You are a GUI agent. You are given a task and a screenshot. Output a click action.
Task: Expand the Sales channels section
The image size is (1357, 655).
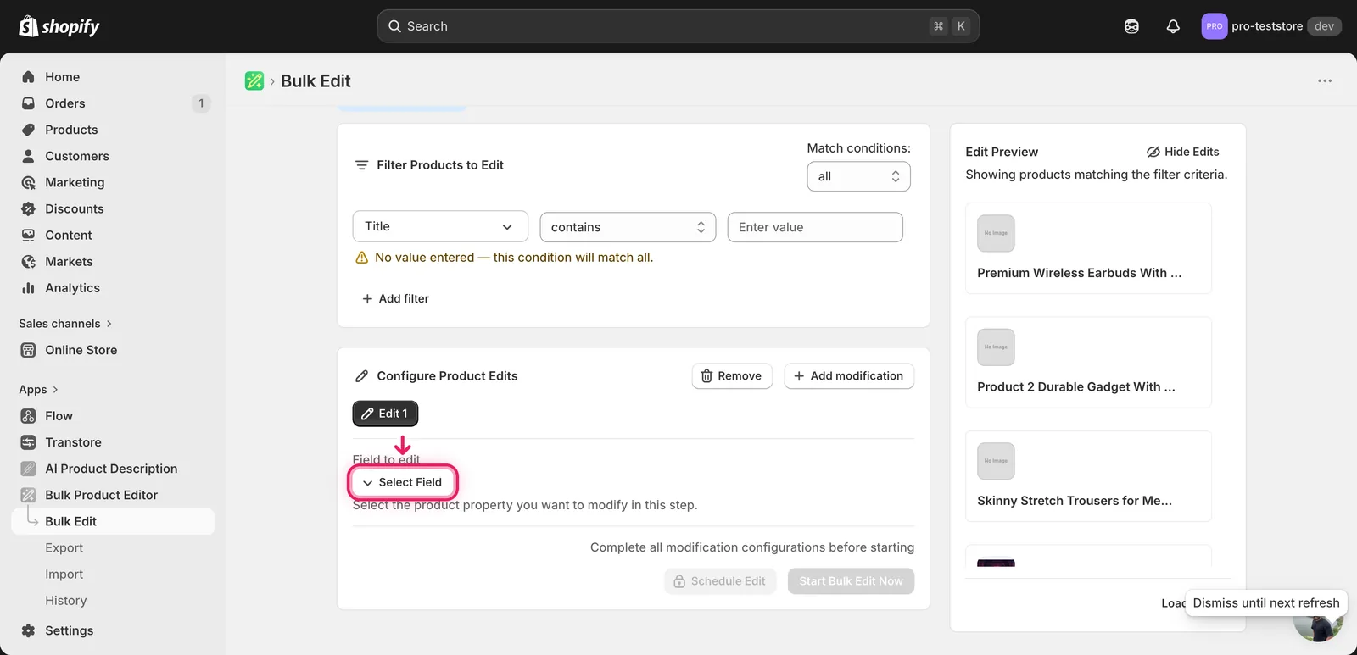(x=65, y=324)
